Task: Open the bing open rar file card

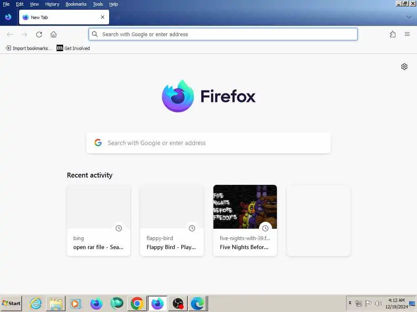Action: coord(99,221)
